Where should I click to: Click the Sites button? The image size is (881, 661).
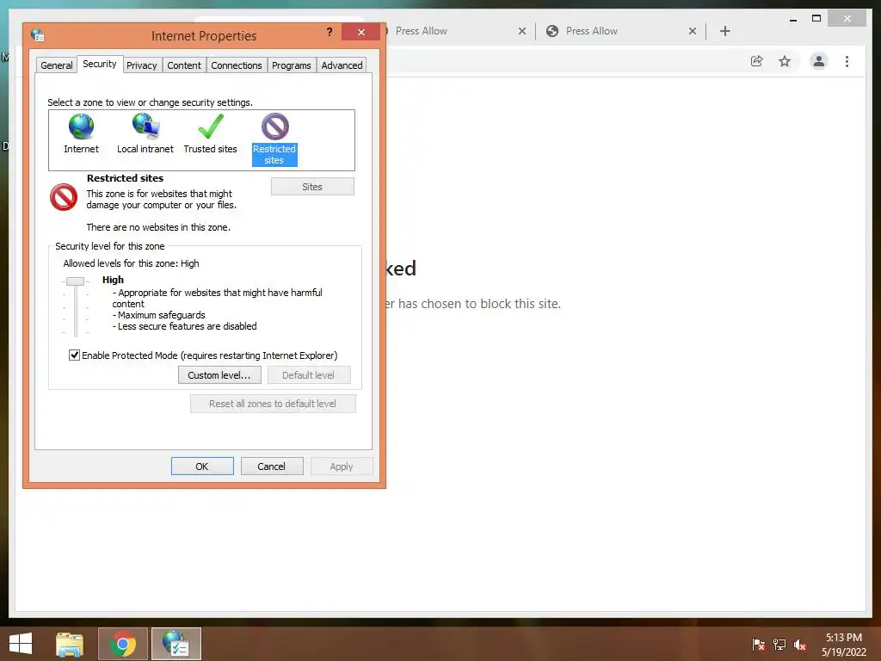[312, 187]
